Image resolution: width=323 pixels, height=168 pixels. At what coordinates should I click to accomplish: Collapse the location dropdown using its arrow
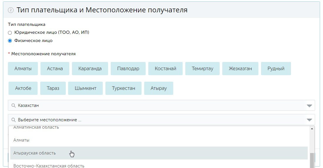309,120
